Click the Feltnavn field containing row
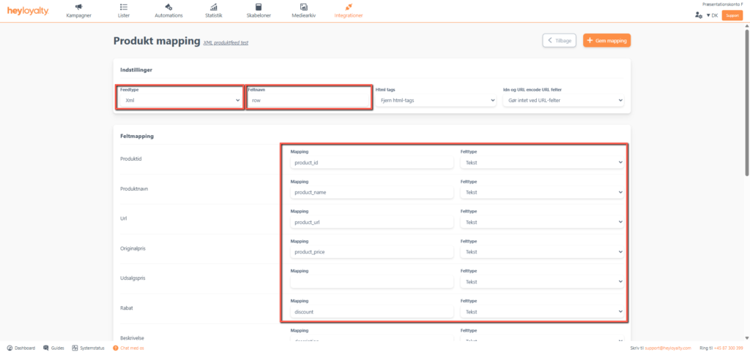 tap(308, 100)
